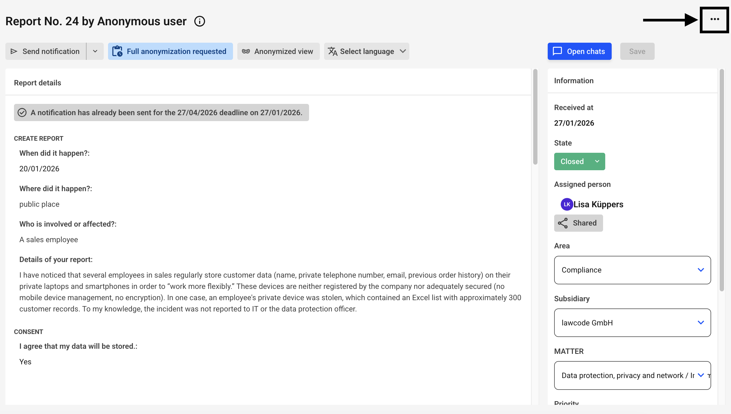Viewport: 731px width, 414px height.
Task: Open the Select language menu
Action: pos(367,52)
